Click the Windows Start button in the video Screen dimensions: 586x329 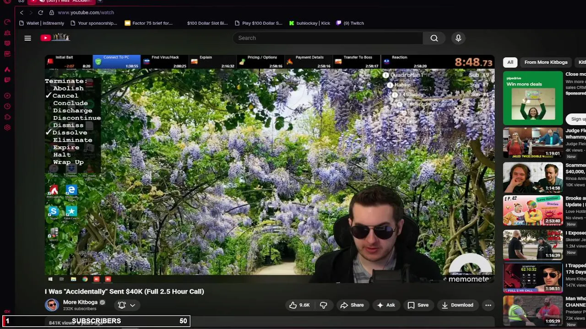click(x=50, y=279)
